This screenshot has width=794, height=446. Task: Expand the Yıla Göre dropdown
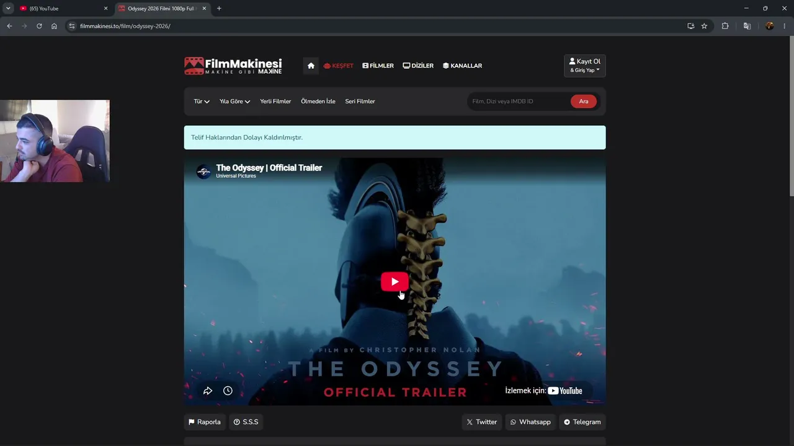pos(234,102)
